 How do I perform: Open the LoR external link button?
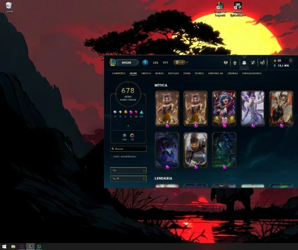pyautogui.click(x=179, y=62)
